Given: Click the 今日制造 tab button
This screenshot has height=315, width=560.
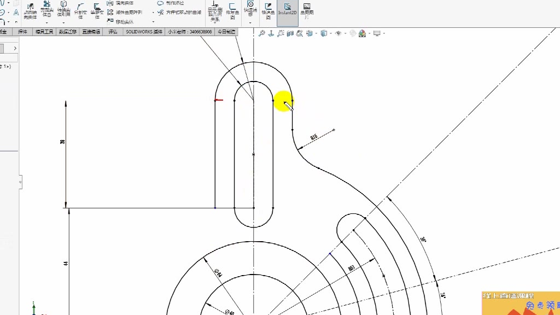Looking at the screenshot, I should [226, 32].
